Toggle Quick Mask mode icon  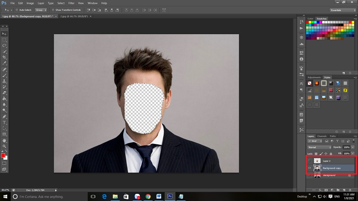pos(4,164)
